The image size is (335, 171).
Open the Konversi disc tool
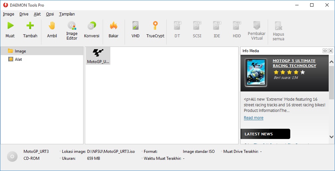[x=92, y=26]
